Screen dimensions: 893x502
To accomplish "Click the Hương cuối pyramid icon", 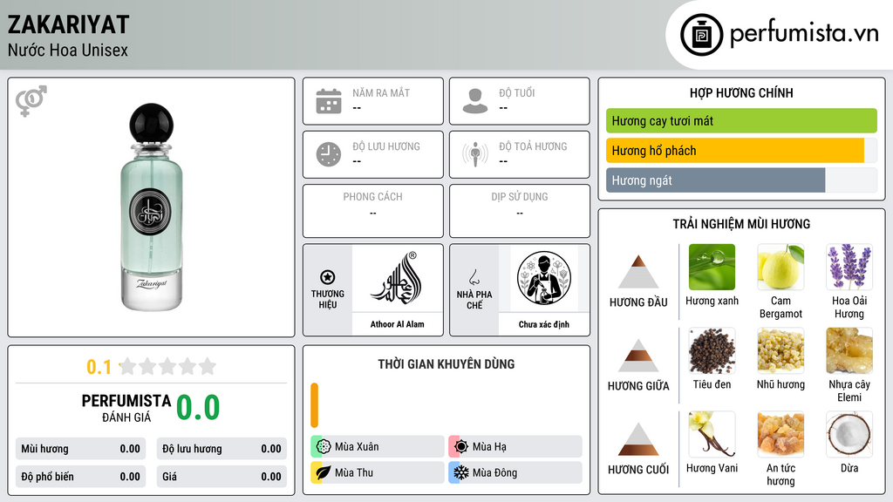I will point(638,439).
